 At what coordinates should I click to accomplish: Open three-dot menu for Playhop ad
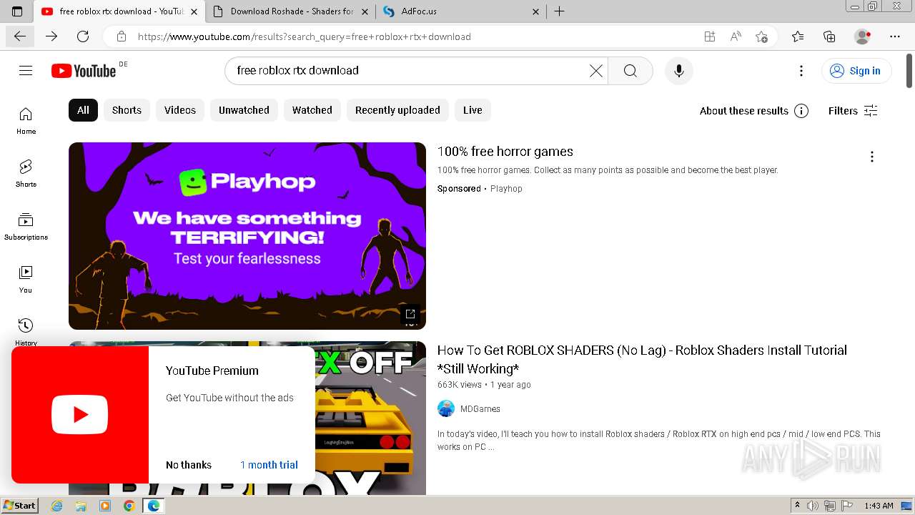click(871, 157)
